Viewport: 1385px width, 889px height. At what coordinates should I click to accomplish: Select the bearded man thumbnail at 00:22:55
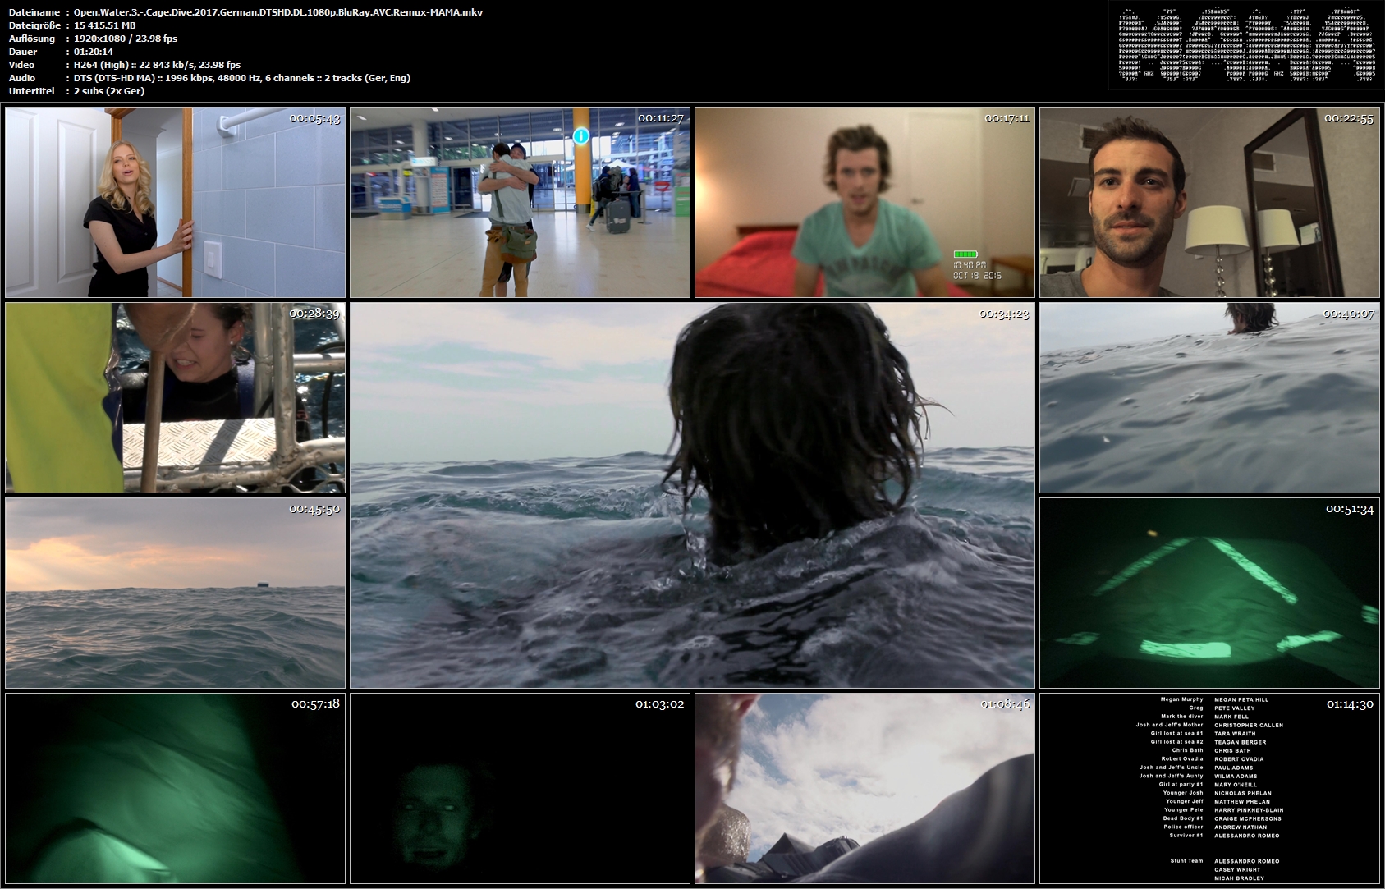tap(1209, 202)
